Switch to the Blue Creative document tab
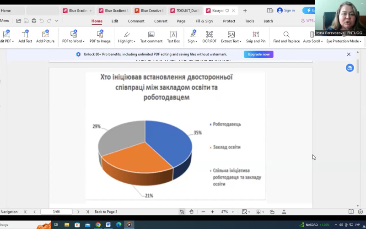366x229 pixels. [150, 11]
